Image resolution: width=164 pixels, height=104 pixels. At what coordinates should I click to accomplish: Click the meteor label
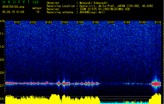[37, 8]
